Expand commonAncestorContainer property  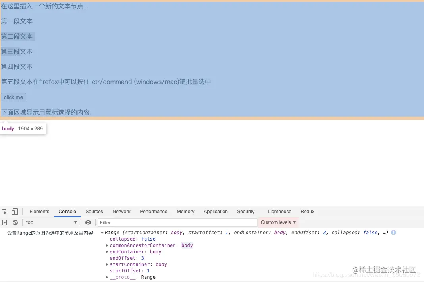[107, 245]
